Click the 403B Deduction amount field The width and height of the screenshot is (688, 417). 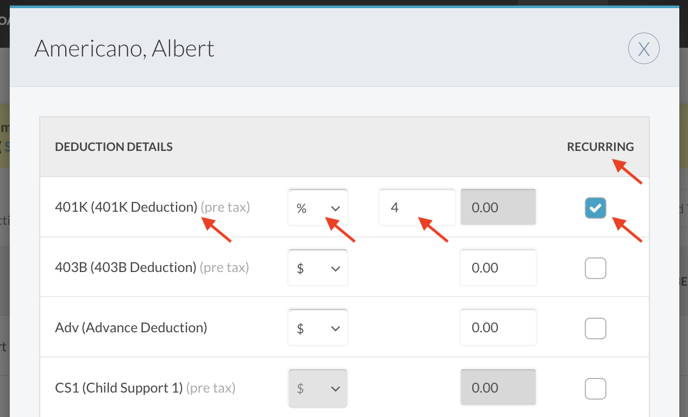498,268
